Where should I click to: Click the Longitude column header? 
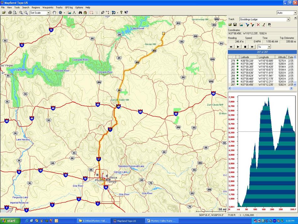266,57
